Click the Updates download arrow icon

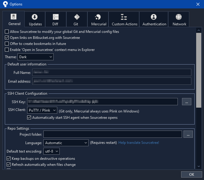pyautogui.click(x=35, y=17)
